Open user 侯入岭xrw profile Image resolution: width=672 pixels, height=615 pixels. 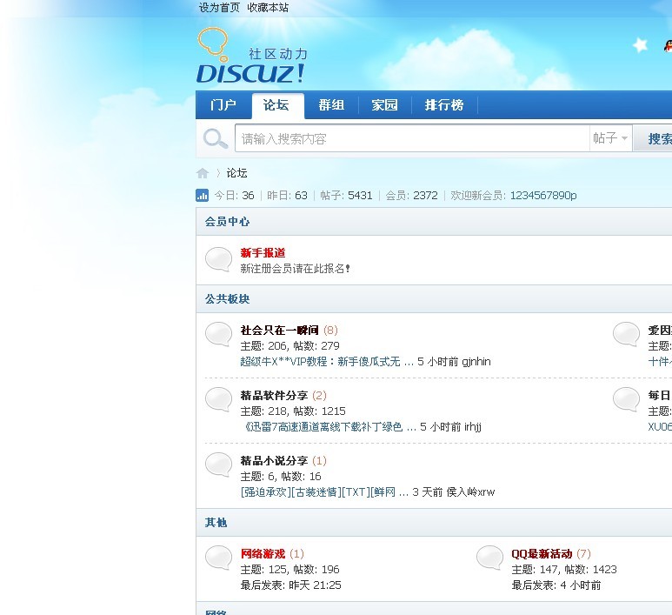click(470, 492)
